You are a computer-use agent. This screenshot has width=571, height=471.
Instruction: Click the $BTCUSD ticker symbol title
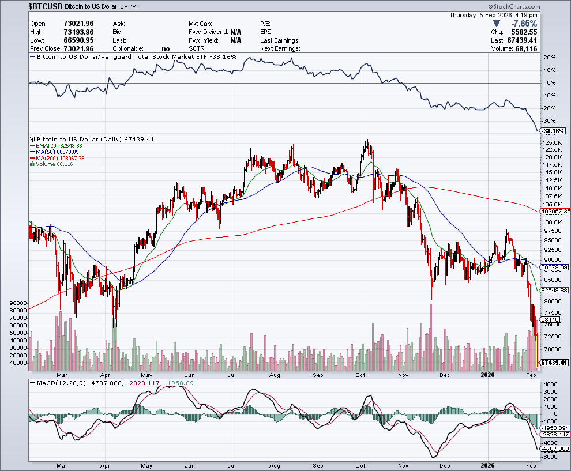point(45,6)
